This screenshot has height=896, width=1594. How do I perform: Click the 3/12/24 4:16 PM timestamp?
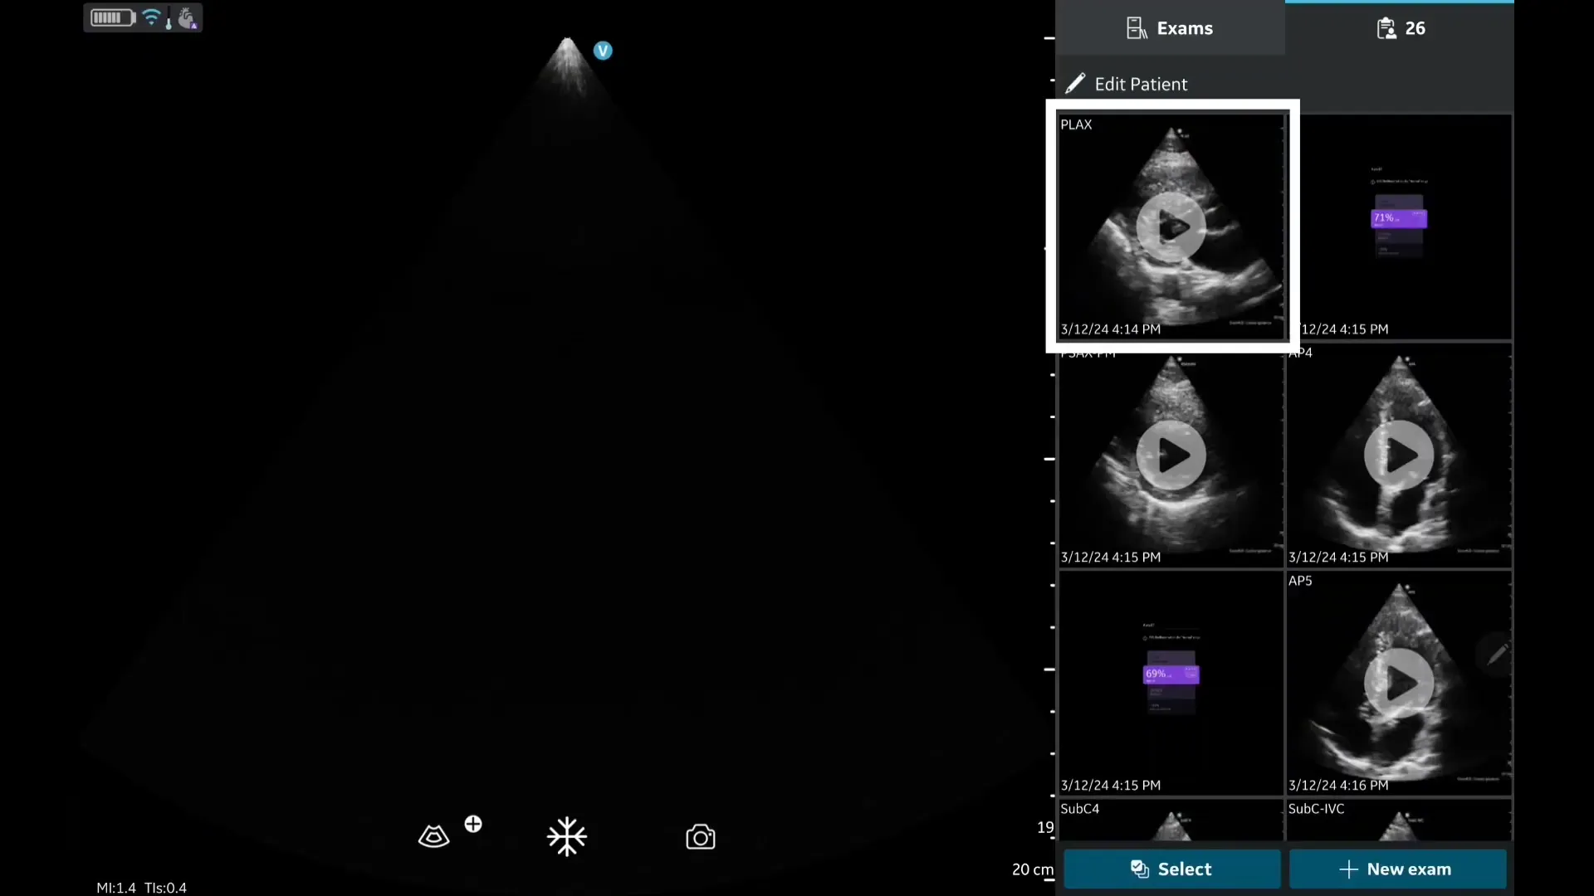[1338, 785]
